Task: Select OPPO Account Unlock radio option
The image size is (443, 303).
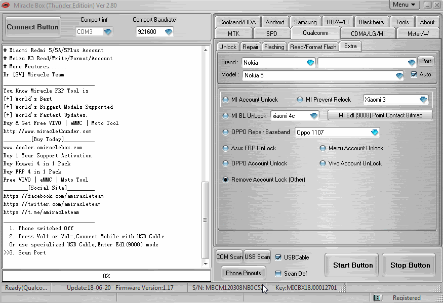Action: (x=225, y=163)
